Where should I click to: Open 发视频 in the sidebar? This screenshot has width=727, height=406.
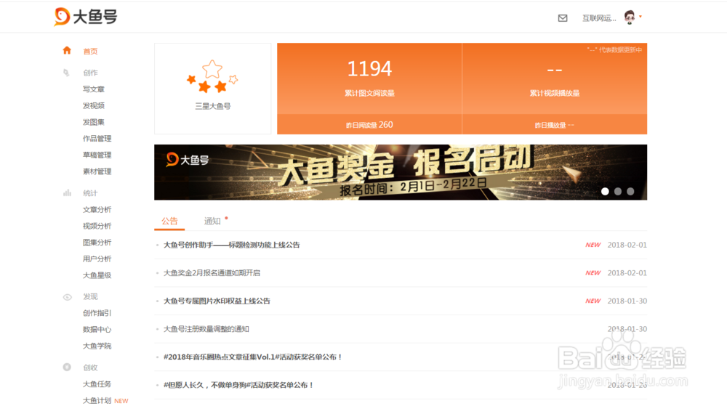coord(94,105)
